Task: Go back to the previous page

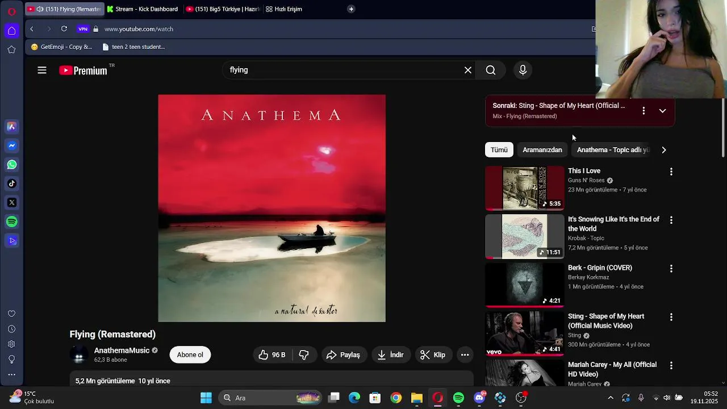Action: [32, 29]
